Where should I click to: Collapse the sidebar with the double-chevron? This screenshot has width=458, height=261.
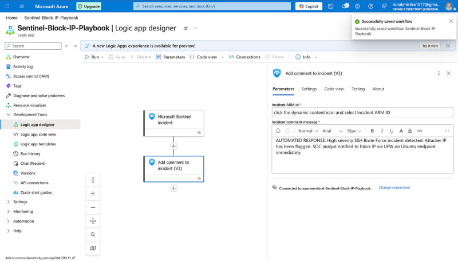(x=76, y=46)
